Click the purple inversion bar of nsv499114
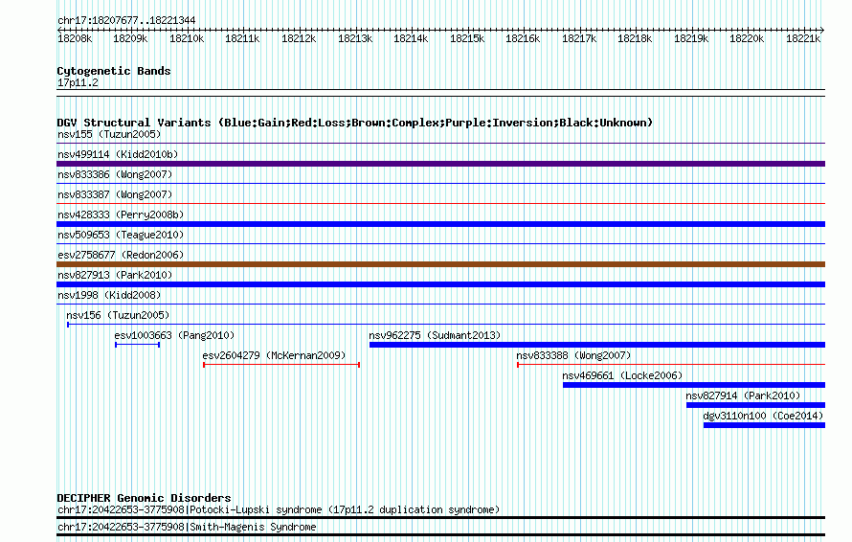The width and height of the screenshot is (852, 542). 440,164
